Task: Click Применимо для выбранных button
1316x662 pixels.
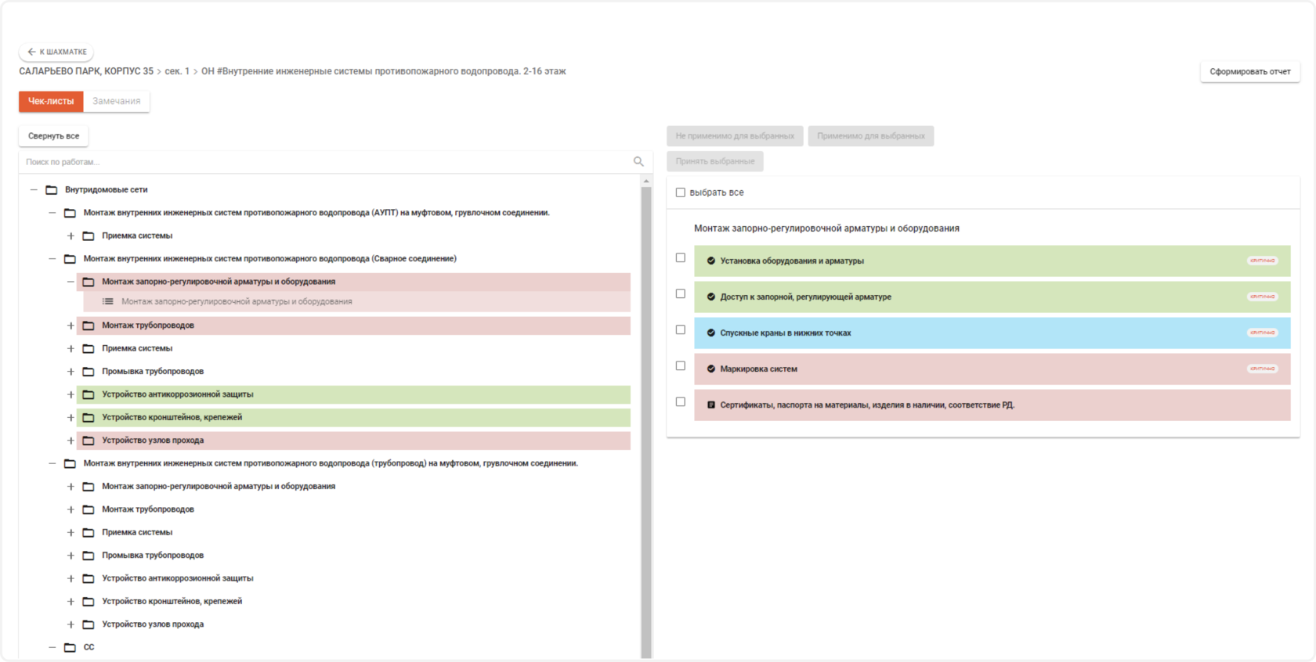Action: (870, 136)
